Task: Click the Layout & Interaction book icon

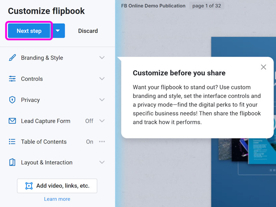Action: (x=12, y=162)
